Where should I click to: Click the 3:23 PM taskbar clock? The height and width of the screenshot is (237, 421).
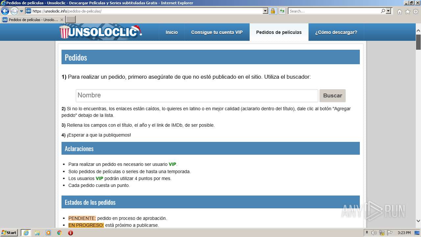pyautogui.click(x=404, y=233)
